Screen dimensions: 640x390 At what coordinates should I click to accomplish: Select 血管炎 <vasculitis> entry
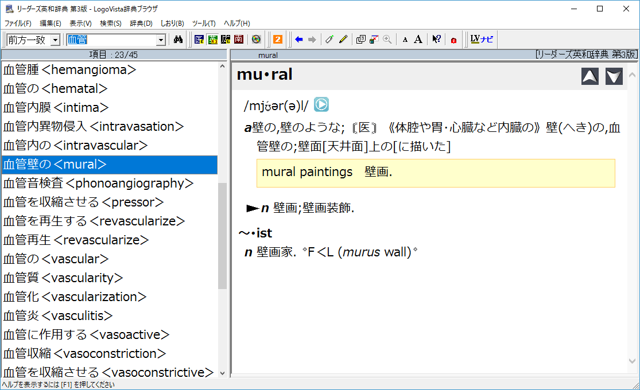[x=110, y=316]
